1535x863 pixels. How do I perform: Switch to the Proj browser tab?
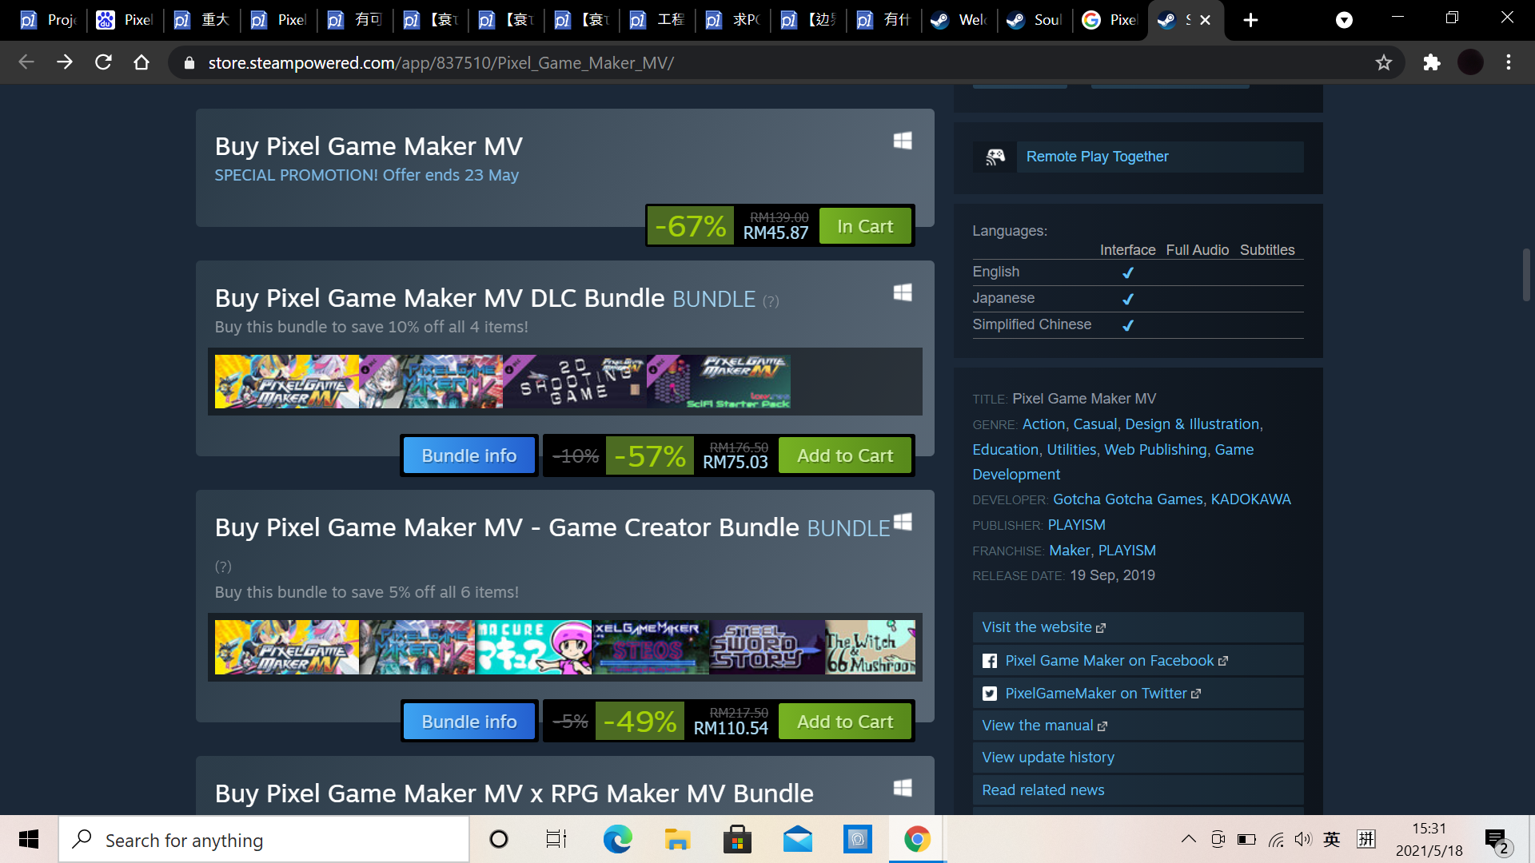click(x=46, y=20)
